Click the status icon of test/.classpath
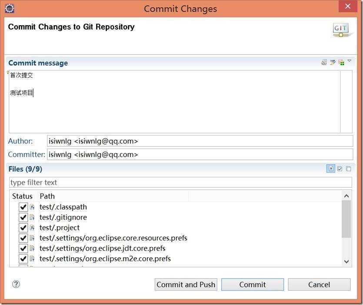363x305 pixels. [32, 207]
